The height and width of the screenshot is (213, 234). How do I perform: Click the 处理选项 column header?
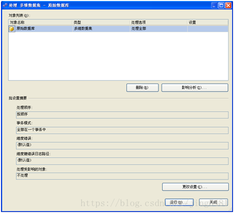coord(158,22)
